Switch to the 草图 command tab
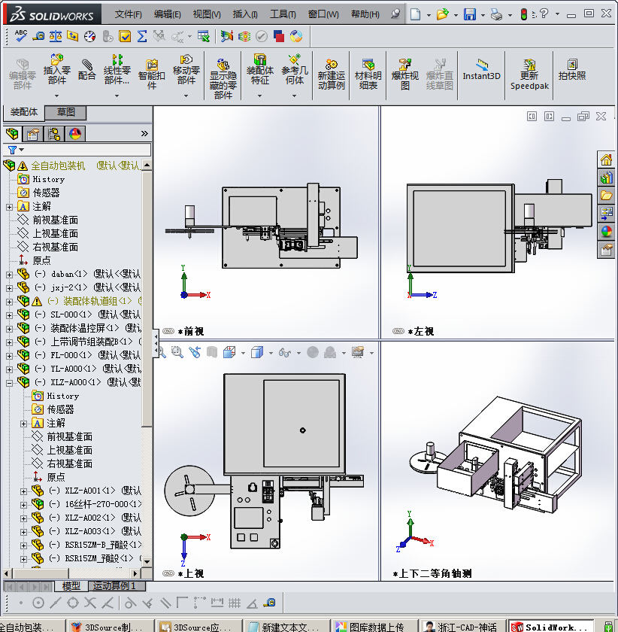Viewport: 618px width, 632px height. (x=65, y=112)
